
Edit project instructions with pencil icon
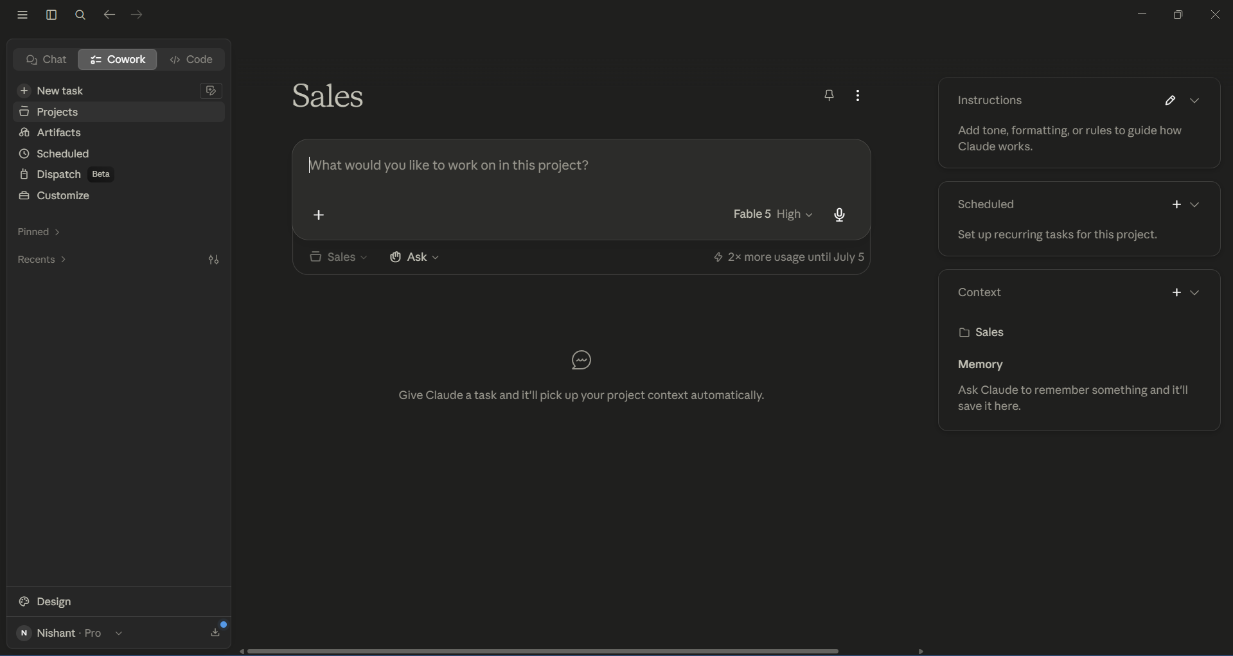pyautogui.click(x=1171, y=101)
